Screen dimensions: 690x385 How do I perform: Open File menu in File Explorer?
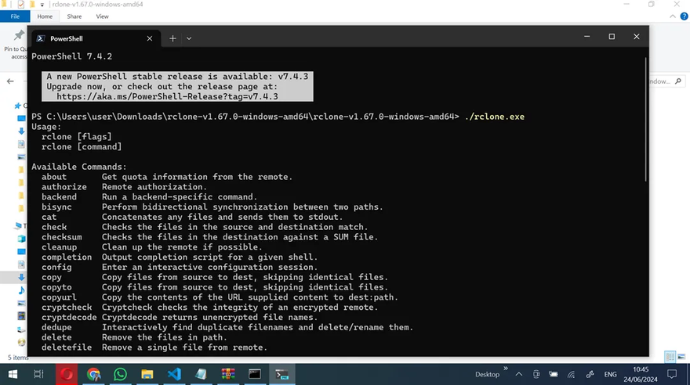(15, 16)
